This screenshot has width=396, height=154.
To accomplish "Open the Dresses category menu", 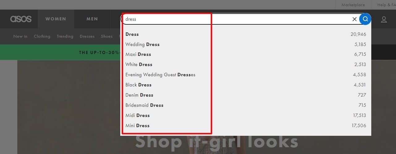I will click(x=87, y=36).
